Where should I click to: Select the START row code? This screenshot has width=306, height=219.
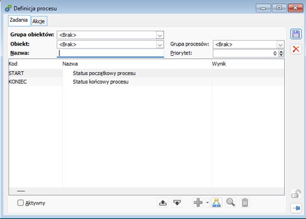point(16,73)
